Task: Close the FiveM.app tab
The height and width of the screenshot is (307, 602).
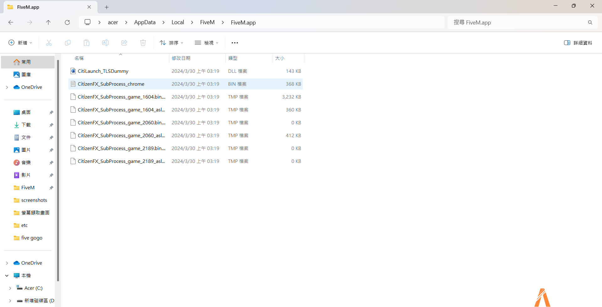Action: (x=89, y=7)
